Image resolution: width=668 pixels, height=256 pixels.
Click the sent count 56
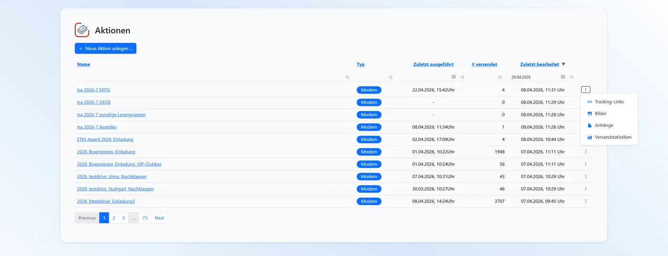502,164
